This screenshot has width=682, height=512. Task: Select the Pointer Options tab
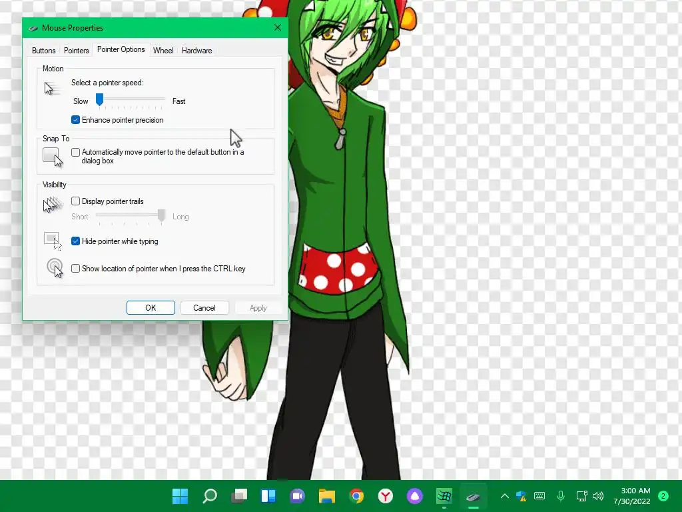point(121,49)
